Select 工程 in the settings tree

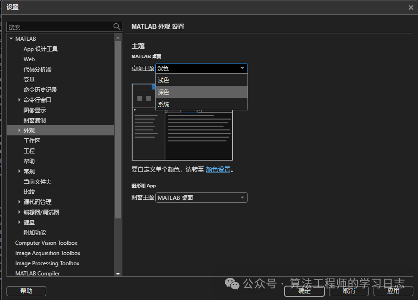(x=29, y=151)
